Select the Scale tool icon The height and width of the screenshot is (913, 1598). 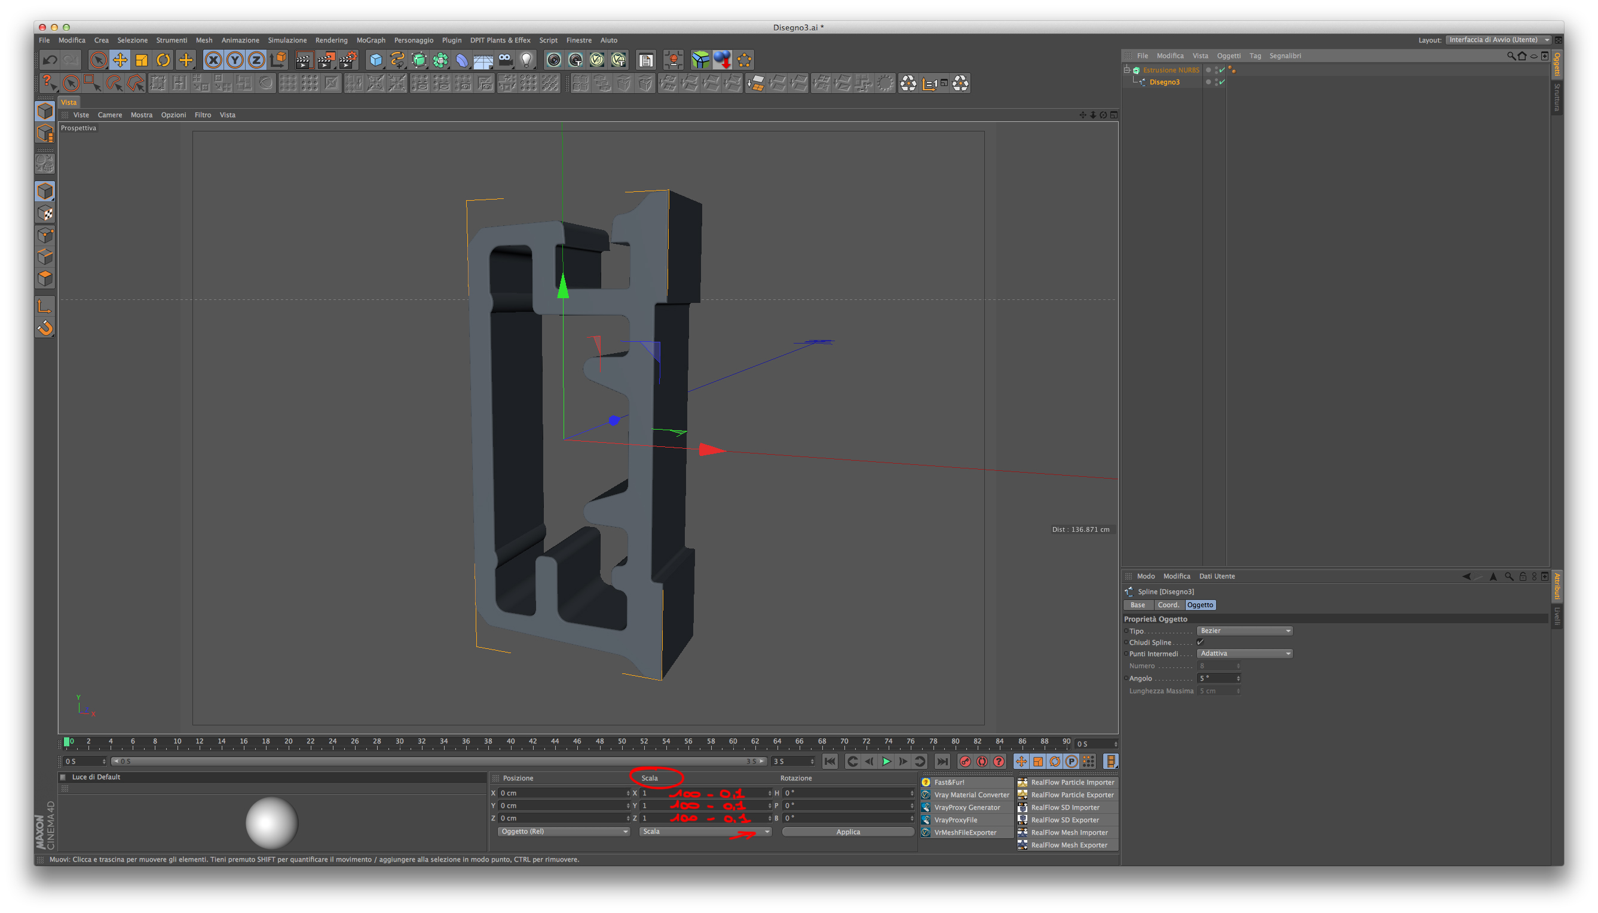pos(142,60)
